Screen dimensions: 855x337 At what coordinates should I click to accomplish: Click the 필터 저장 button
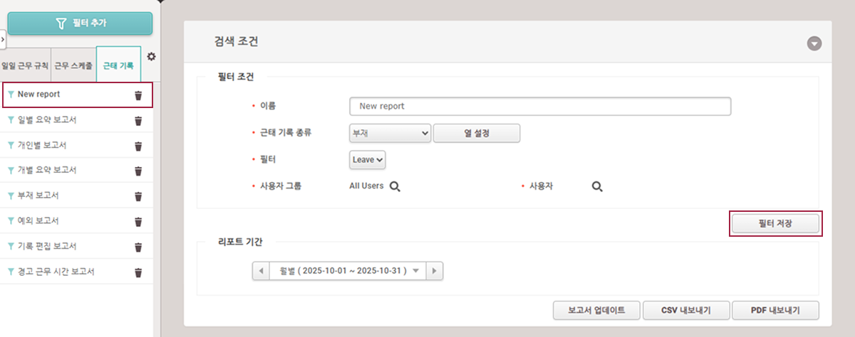(776, 223)
